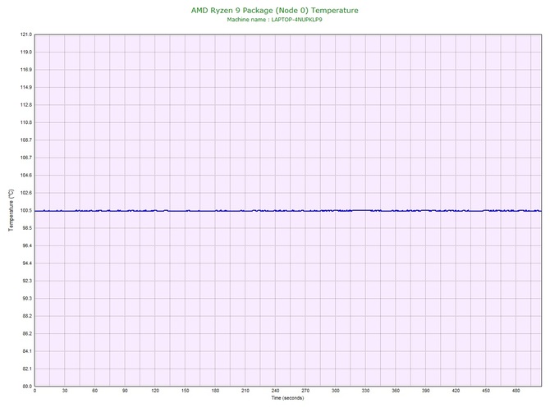Click the 80.0 y-axis value
Viewport: 550px width, 412px height.
click(x=27, y=387)
